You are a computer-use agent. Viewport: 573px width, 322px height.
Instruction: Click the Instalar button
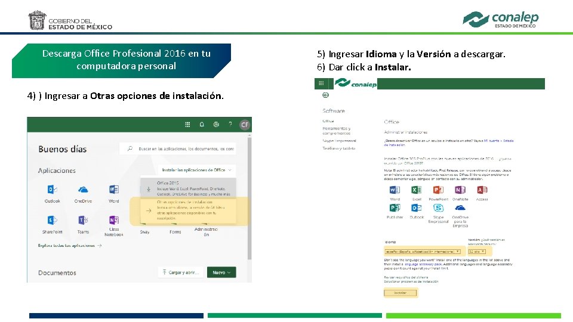[x=400, y=293]
